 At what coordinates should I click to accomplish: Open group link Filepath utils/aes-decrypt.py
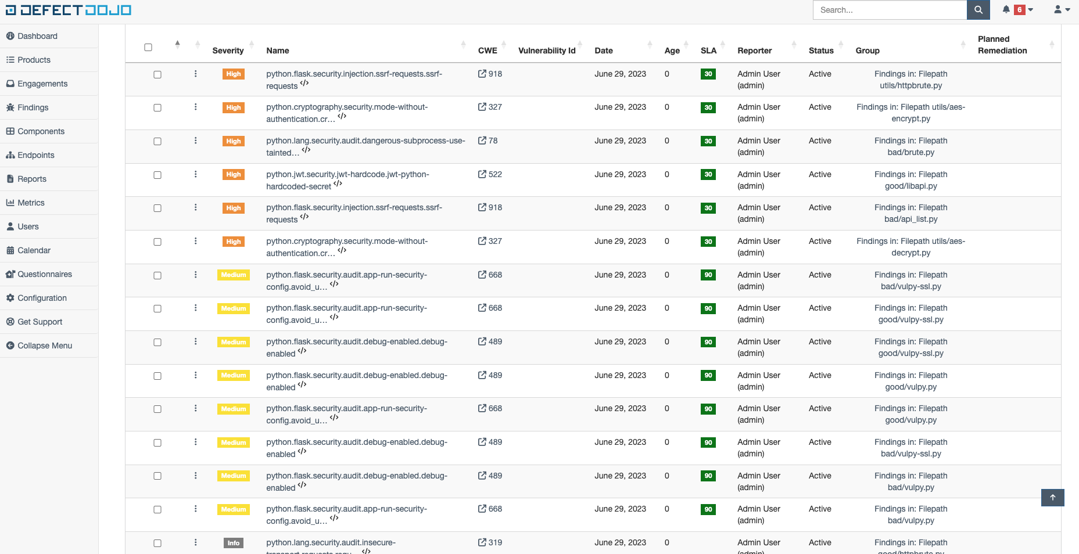tap(910, 247)
